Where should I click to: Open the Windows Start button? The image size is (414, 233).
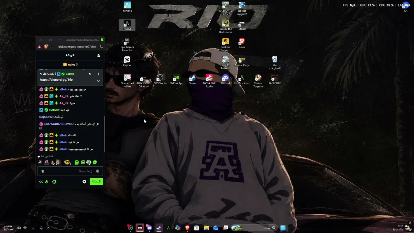283,228
